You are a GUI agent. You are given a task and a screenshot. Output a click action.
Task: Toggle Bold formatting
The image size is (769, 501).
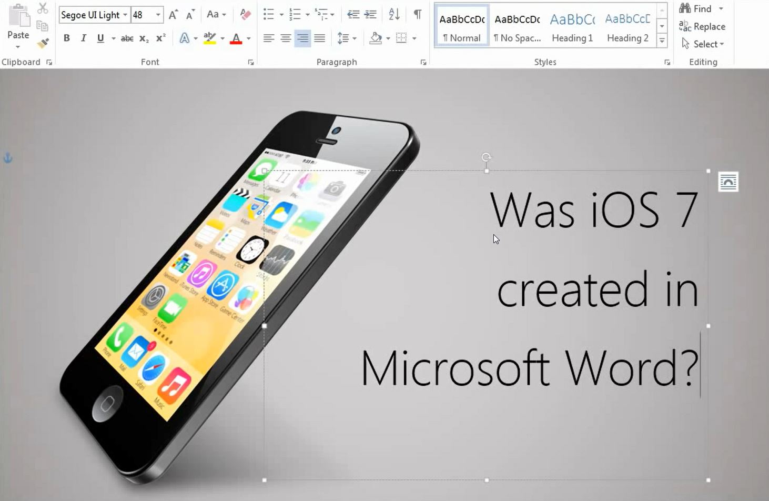(x=67, y=38)
